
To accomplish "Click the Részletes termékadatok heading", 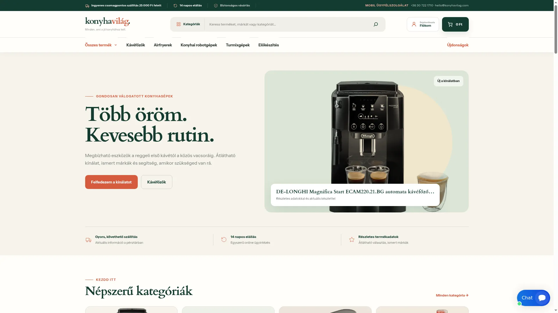I will pos(378,237).
